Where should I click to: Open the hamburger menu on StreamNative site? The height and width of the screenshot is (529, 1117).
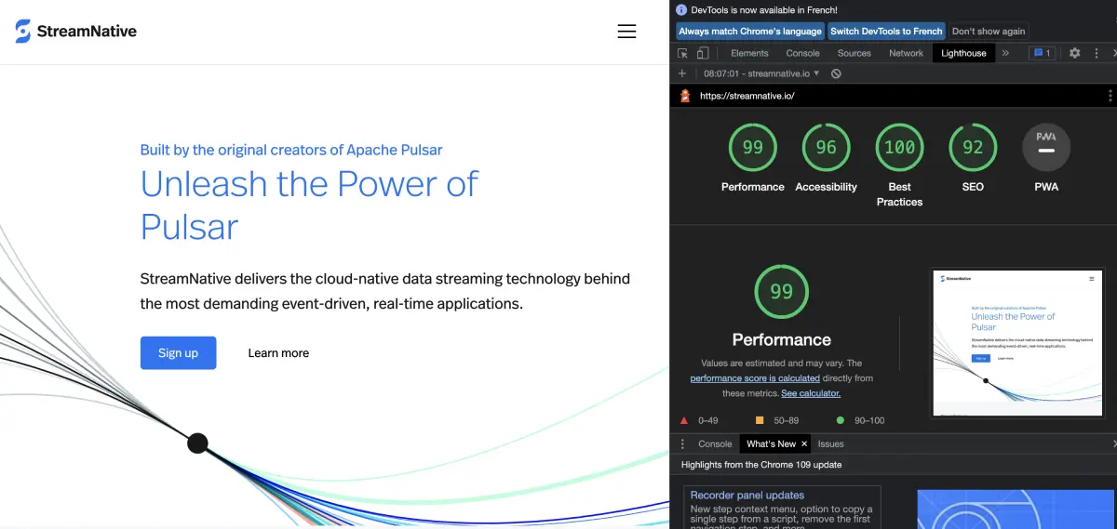pyautogui.click(x=627, y=31)
